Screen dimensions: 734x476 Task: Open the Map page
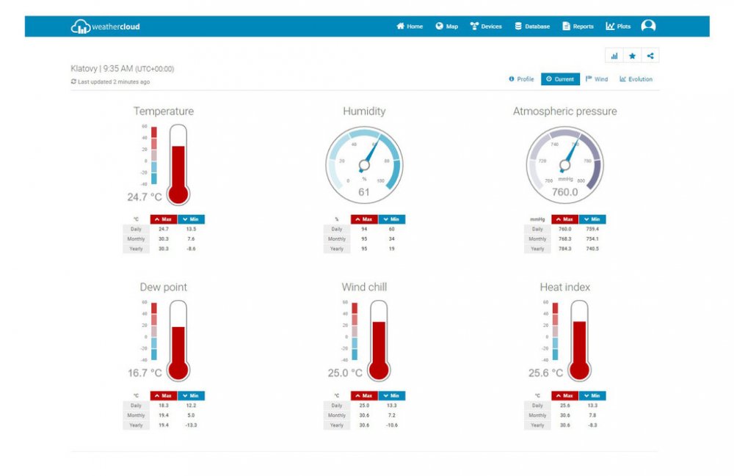446,26
